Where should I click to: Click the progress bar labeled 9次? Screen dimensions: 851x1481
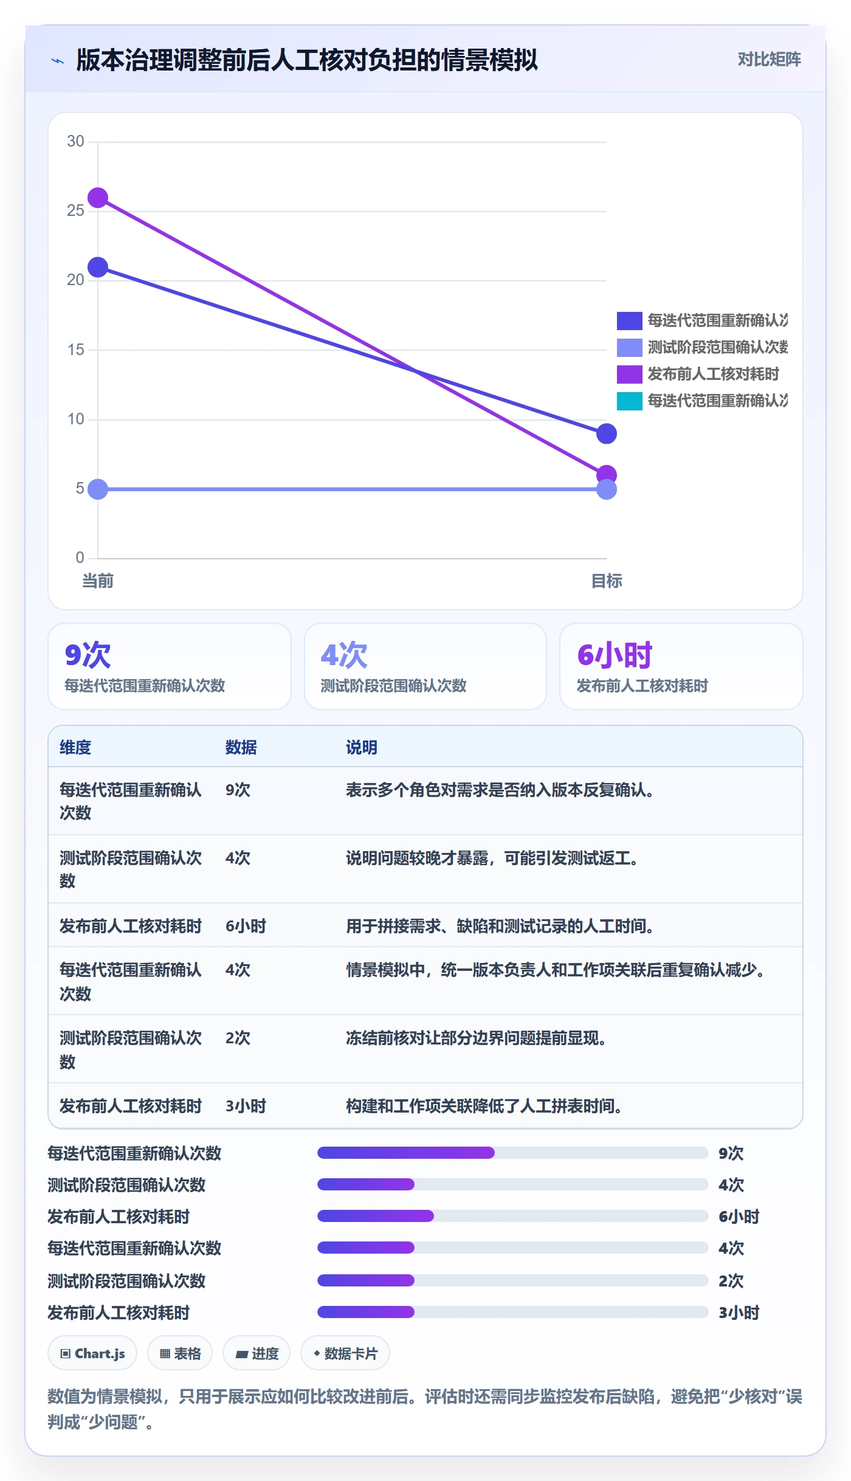(513, 1153)
